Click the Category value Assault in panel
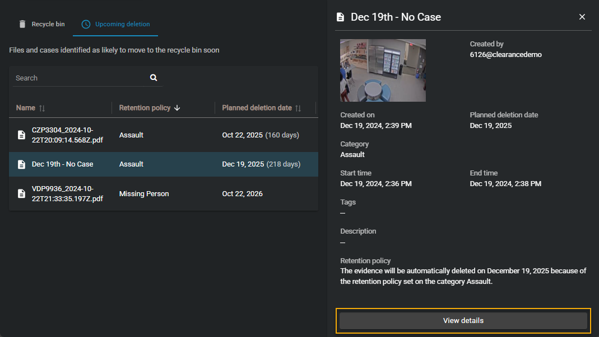The height and width of the screenshot is (337, 599). [352, 154]
